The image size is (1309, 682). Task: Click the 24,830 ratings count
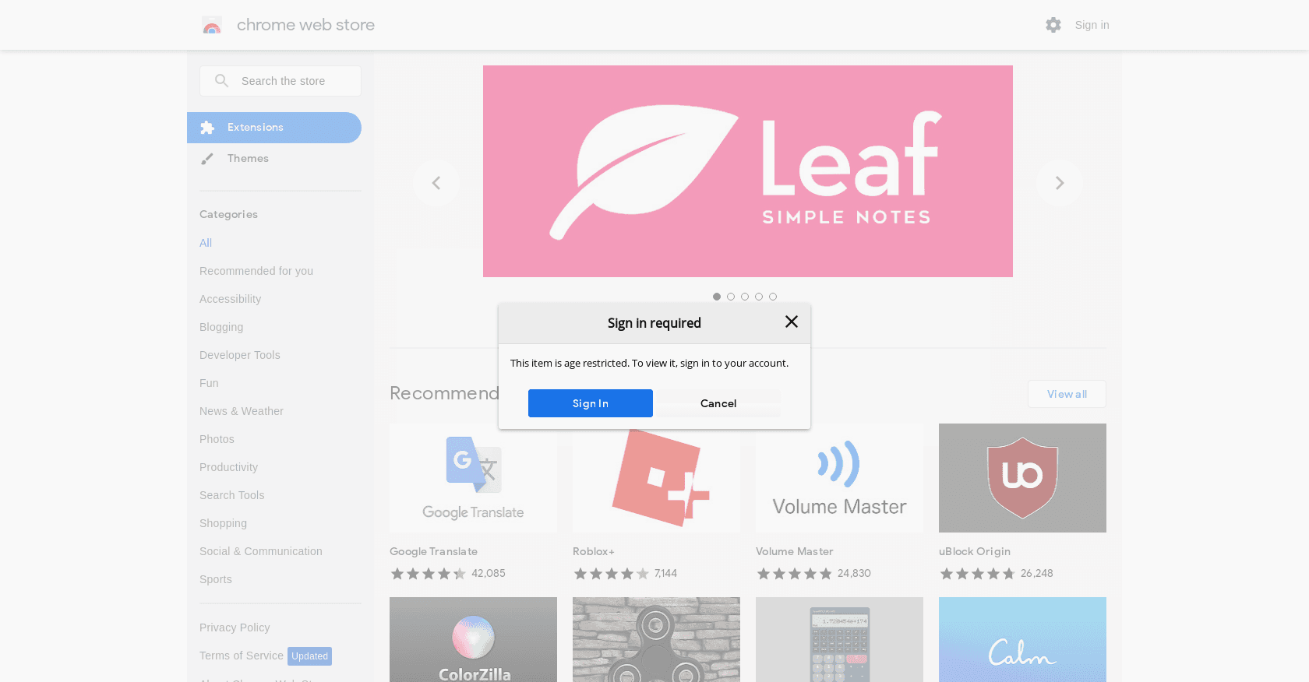(x=854, y=573)
